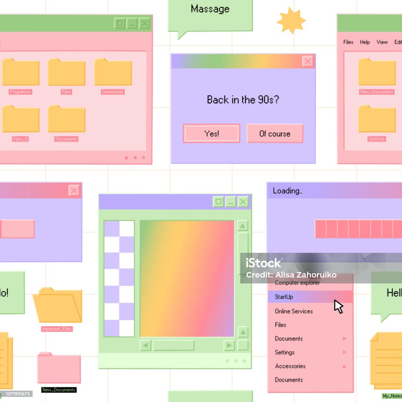
Task: Open the yellow New_Documents folder above Desktop
Action: pos(377,72)
